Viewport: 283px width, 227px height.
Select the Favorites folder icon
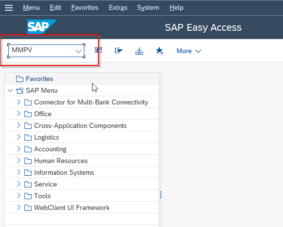19,79
